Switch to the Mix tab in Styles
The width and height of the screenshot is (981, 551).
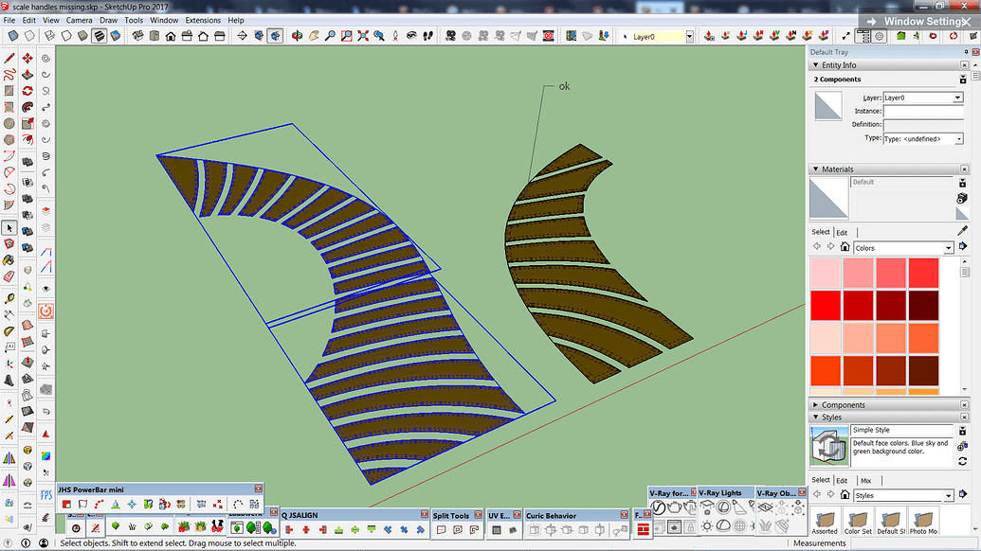(864, 481)
